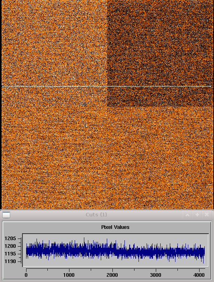Click the white horizontal cut line in image
The height and width of the screenshot is (282, 214).
click(x=107, y=86)
